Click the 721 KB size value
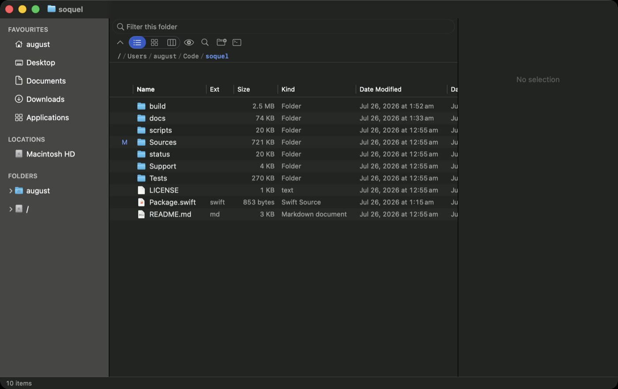The height and width of the screenshot is (389, 618). point(263,142)
